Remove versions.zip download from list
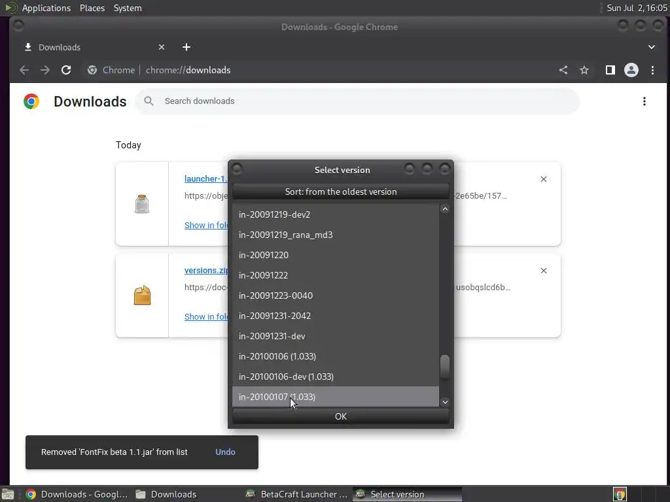The image size is (670, 502). click(544, 271)
